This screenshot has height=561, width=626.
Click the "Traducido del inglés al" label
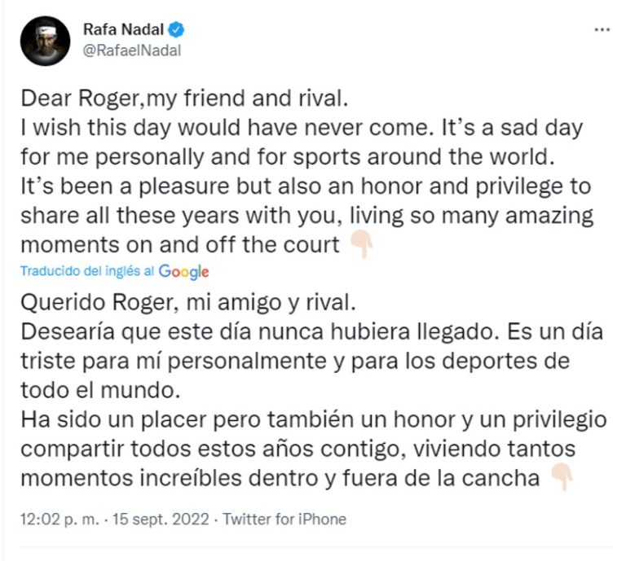coord(88,272)
